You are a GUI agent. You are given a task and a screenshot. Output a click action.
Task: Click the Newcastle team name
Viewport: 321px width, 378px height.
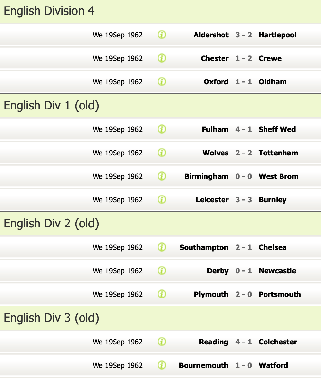point(277,271)
